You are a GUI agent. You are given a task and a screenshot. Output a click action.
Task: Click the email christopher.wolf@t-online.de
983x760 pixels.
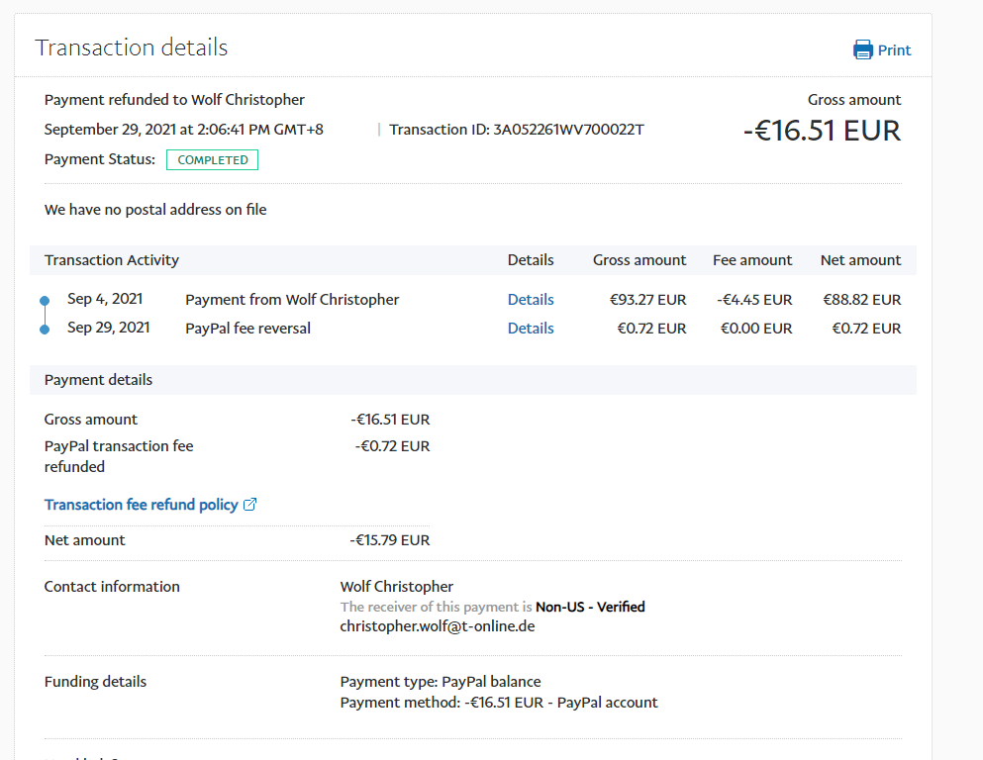click(437, 626)
